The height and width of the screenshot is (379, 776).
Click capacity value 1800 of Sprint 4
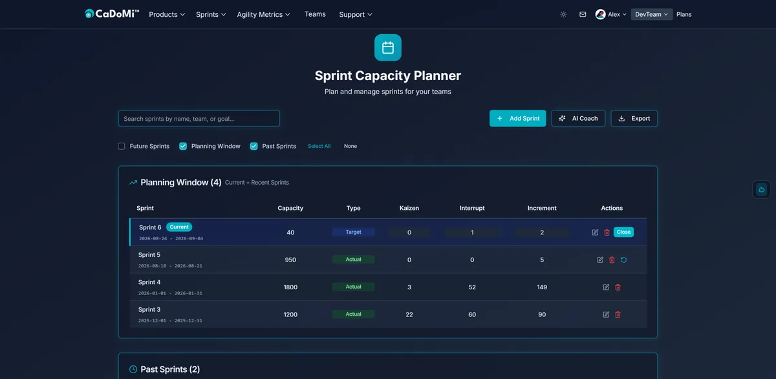[x=290, y=287]
